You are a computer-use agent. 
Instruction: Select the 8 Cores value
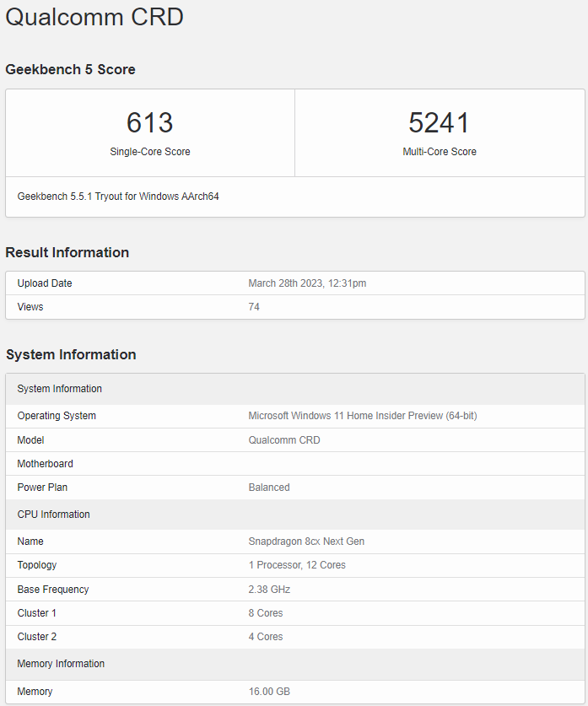point(266,613)
